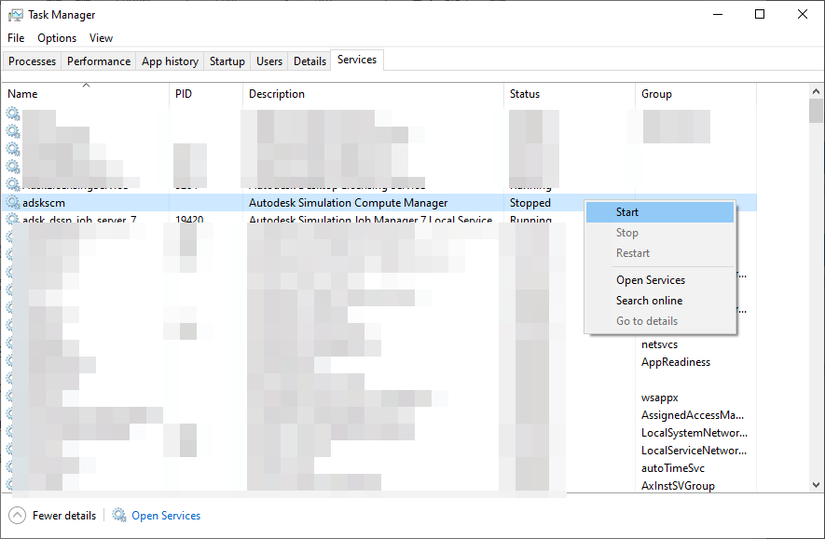Click the gear icon next to bottom Open Services
The width and height of the screenshot is (825, 539).
pos(119,515)
